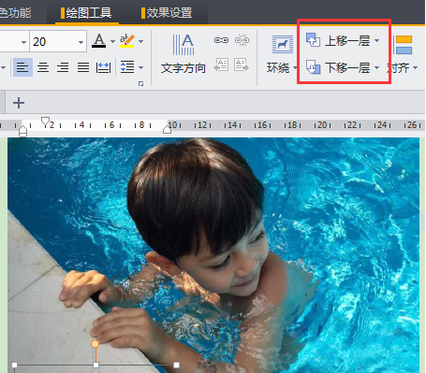Expand the 上移一层 dropdown arrow

pyautogui.click(x=376, y=40)
